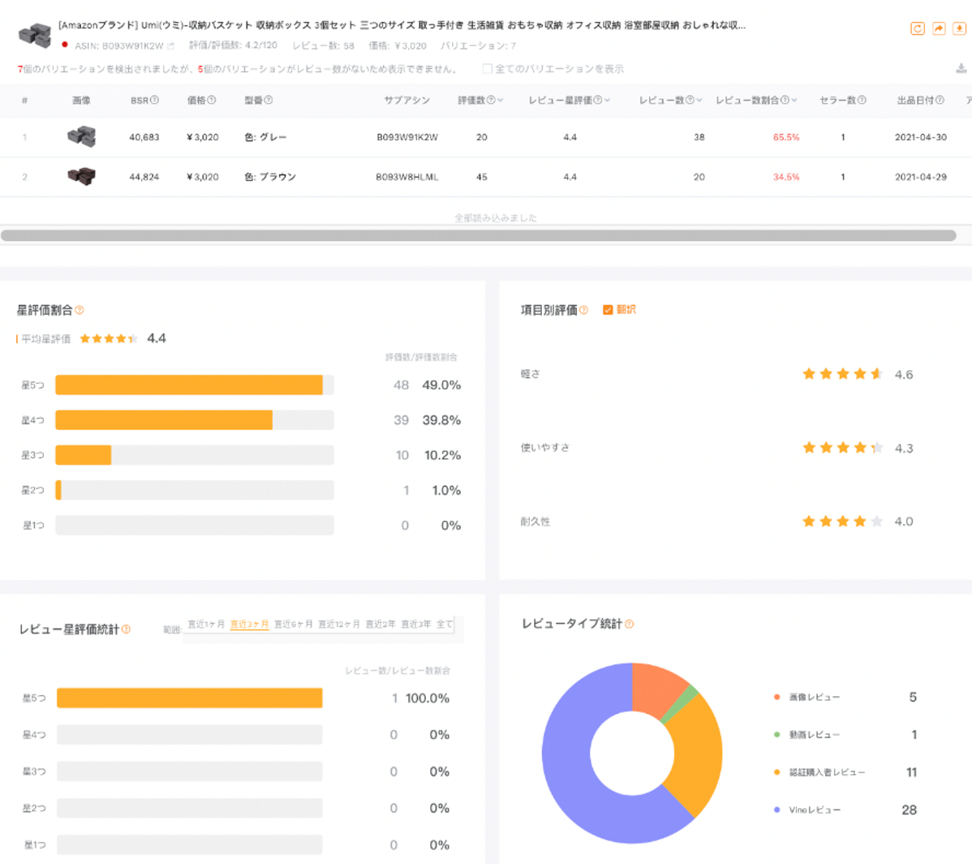972x864 pixels.
Task: Click the 65.5% review share value
Action: pos(786,138)
